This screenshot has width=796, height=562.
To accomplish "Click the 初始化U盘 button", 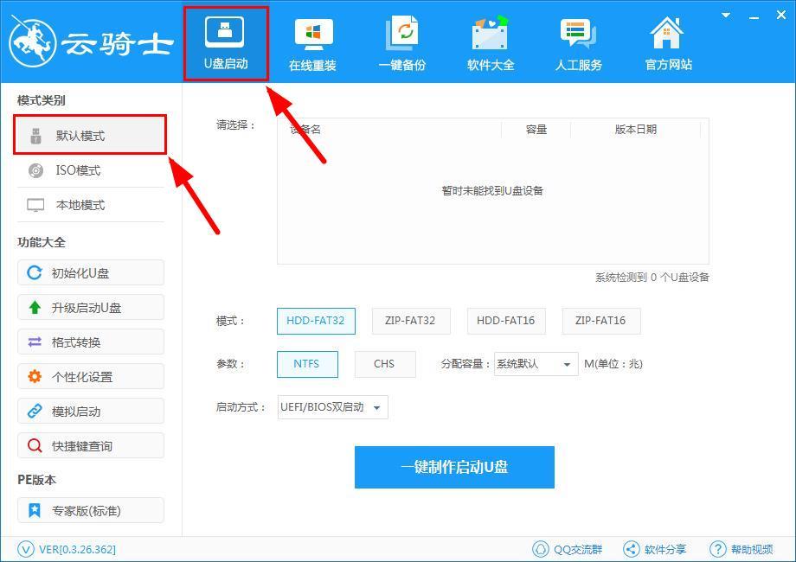I will pos(91,273).
